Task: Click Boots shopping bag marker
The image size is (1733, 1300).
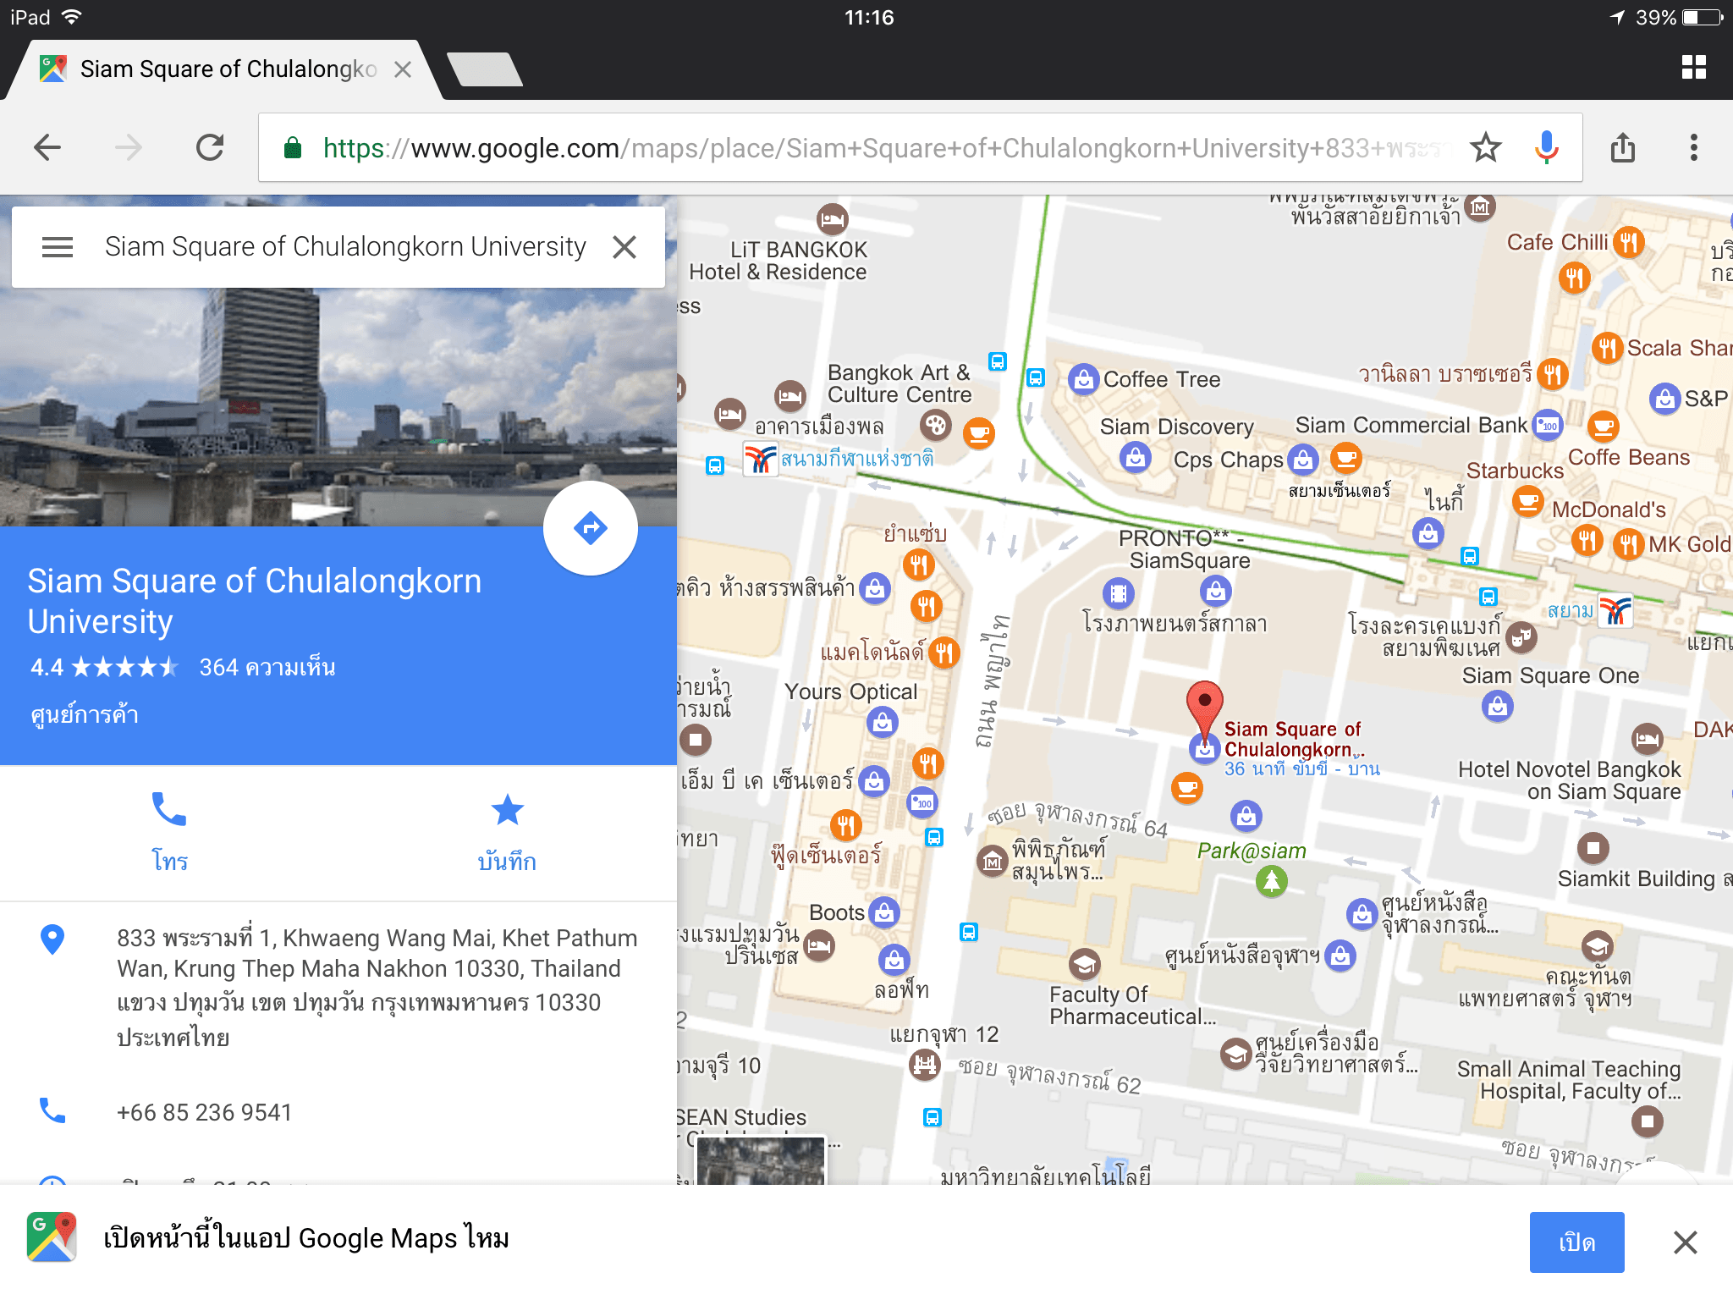Action: [x=884, y=912]
